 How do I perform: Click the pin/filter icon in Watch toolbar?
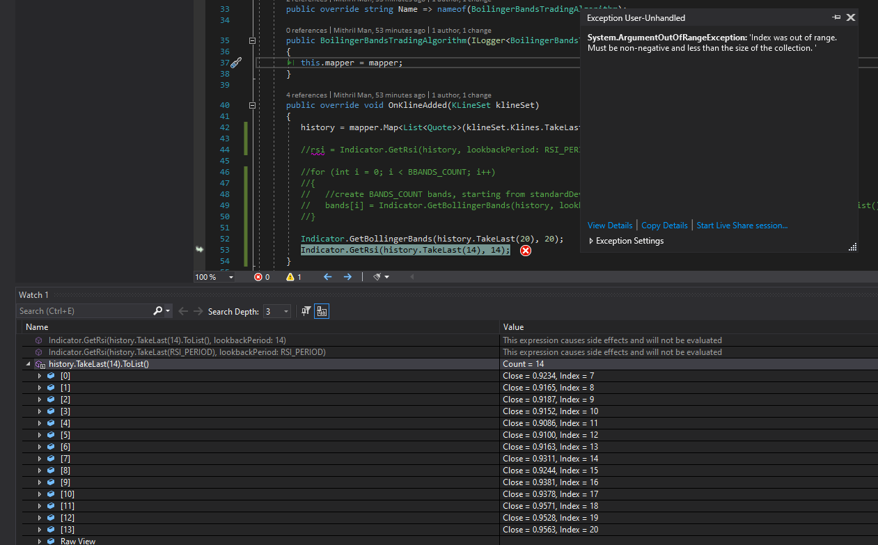click(x=306, y=311)
